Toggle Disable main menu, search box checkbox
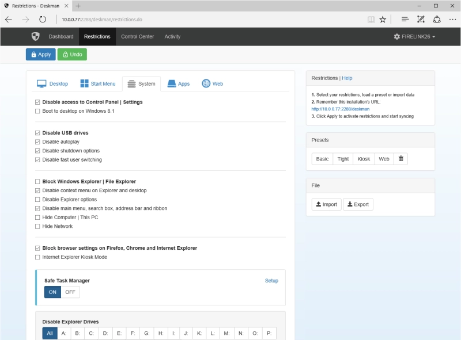This screenshot has height=340, width=461. pyautogui.click(x=37, y=208)
